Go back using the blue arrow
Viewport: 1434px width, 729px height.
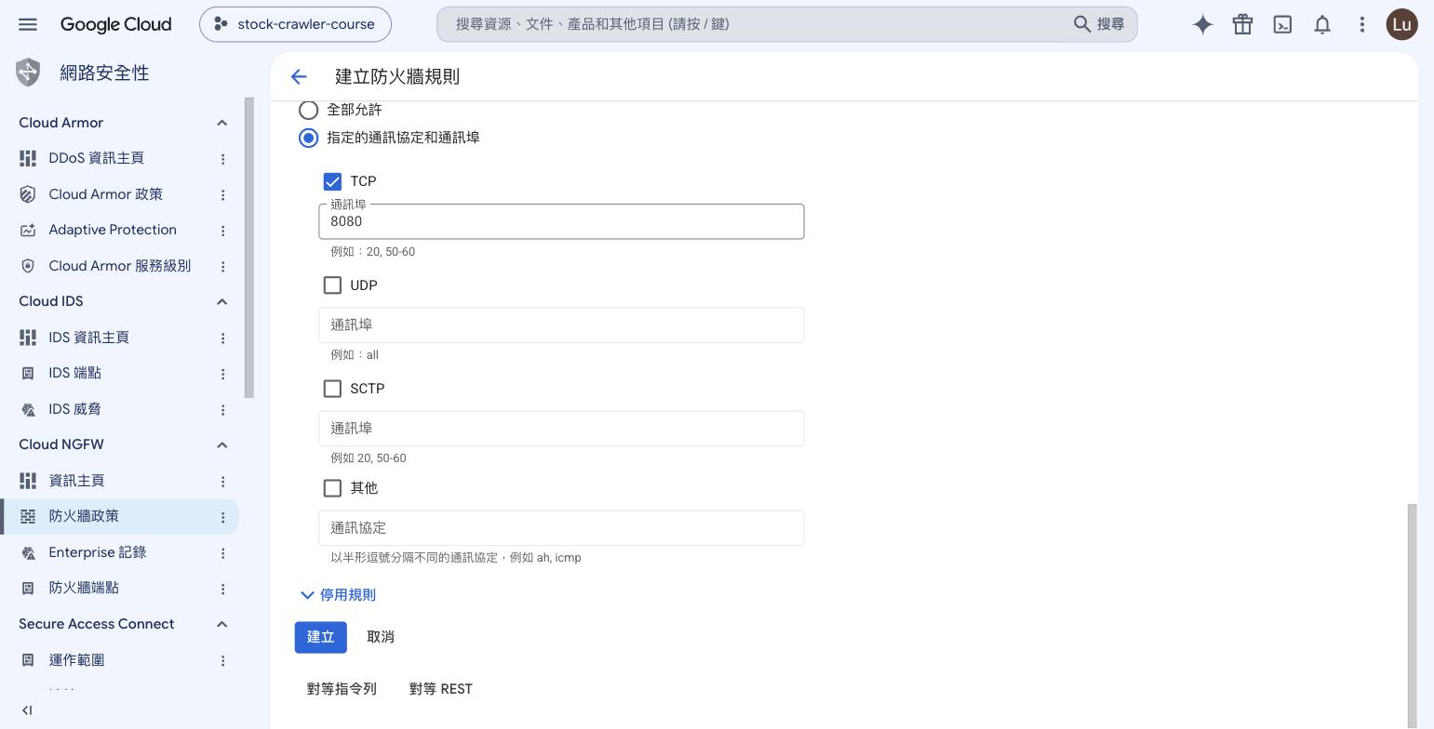coord(299,76)
